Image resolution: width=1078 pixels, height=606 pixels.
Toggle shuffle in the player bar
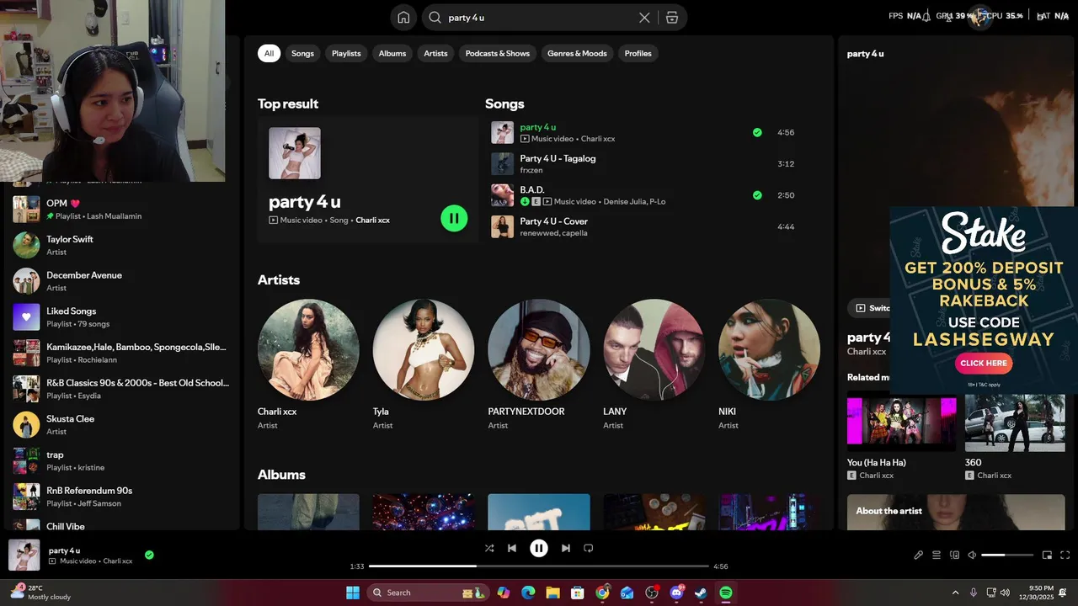pyautogui.click(x=489, y=548)
